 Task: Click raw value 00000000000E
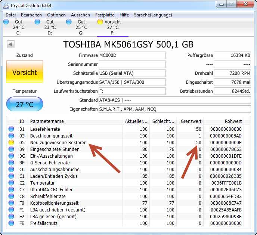(x=226, y=143)
